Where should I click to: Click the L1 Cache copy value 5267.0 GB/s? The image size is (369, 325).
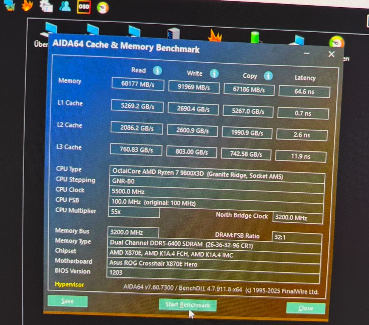[248, 111]
